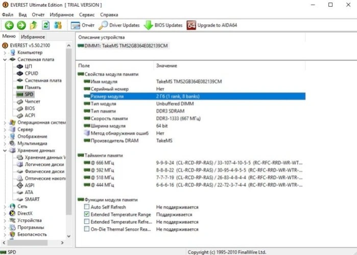Switch to the Избранное sidebar tab
357x255 pixels.
coord(33,37)
